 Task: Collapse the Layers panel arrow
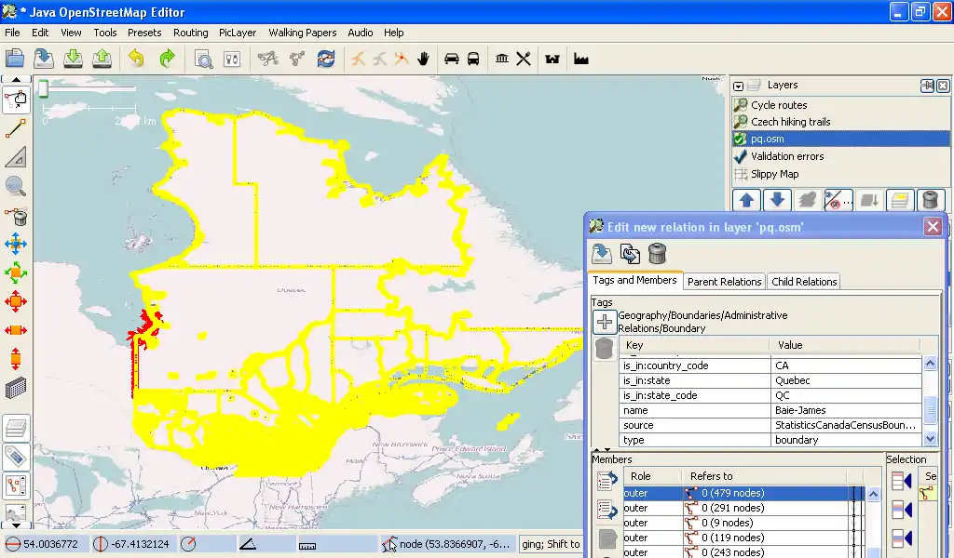(x=738, y=86)
